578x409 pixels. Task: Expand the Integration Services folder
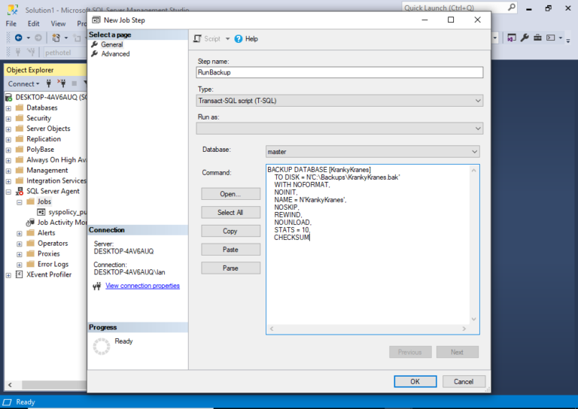(8, 181)
